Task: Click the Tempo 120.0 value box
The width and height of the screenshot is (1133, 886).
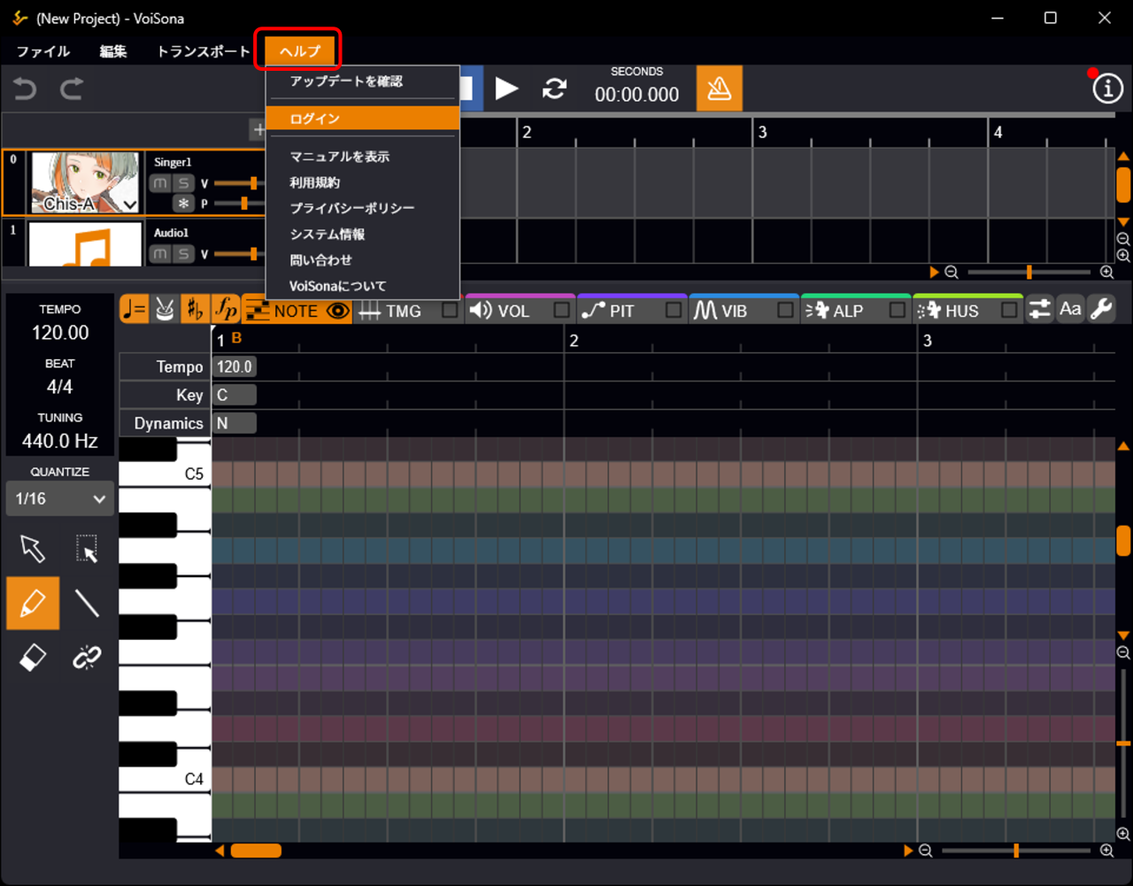Action: pyautogui.click(x=235, y=366)
